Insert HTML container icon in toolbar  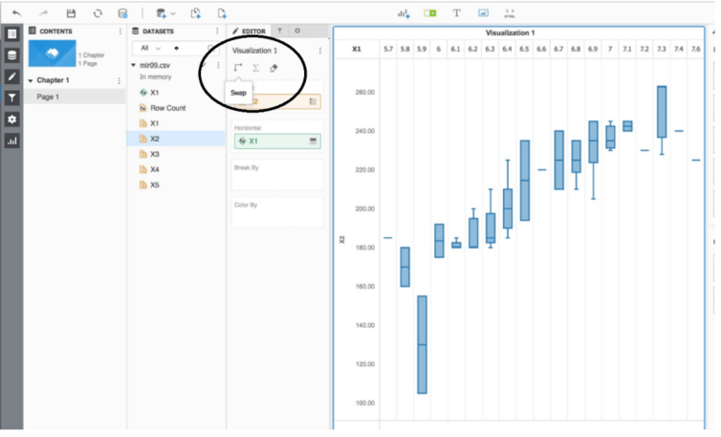click(x=510, y=13)
